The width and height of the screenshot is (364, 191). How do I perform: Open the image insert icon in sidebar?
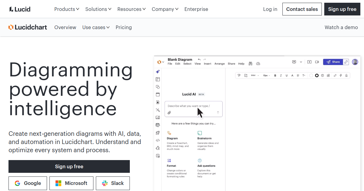158,118
